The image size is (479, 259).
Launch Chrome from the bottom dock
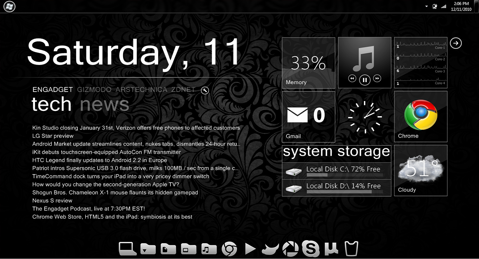pos(229,249)
